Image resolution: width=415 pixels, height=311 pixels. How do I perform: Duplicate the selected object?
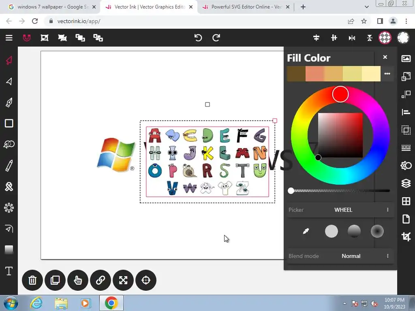point(55,280)
